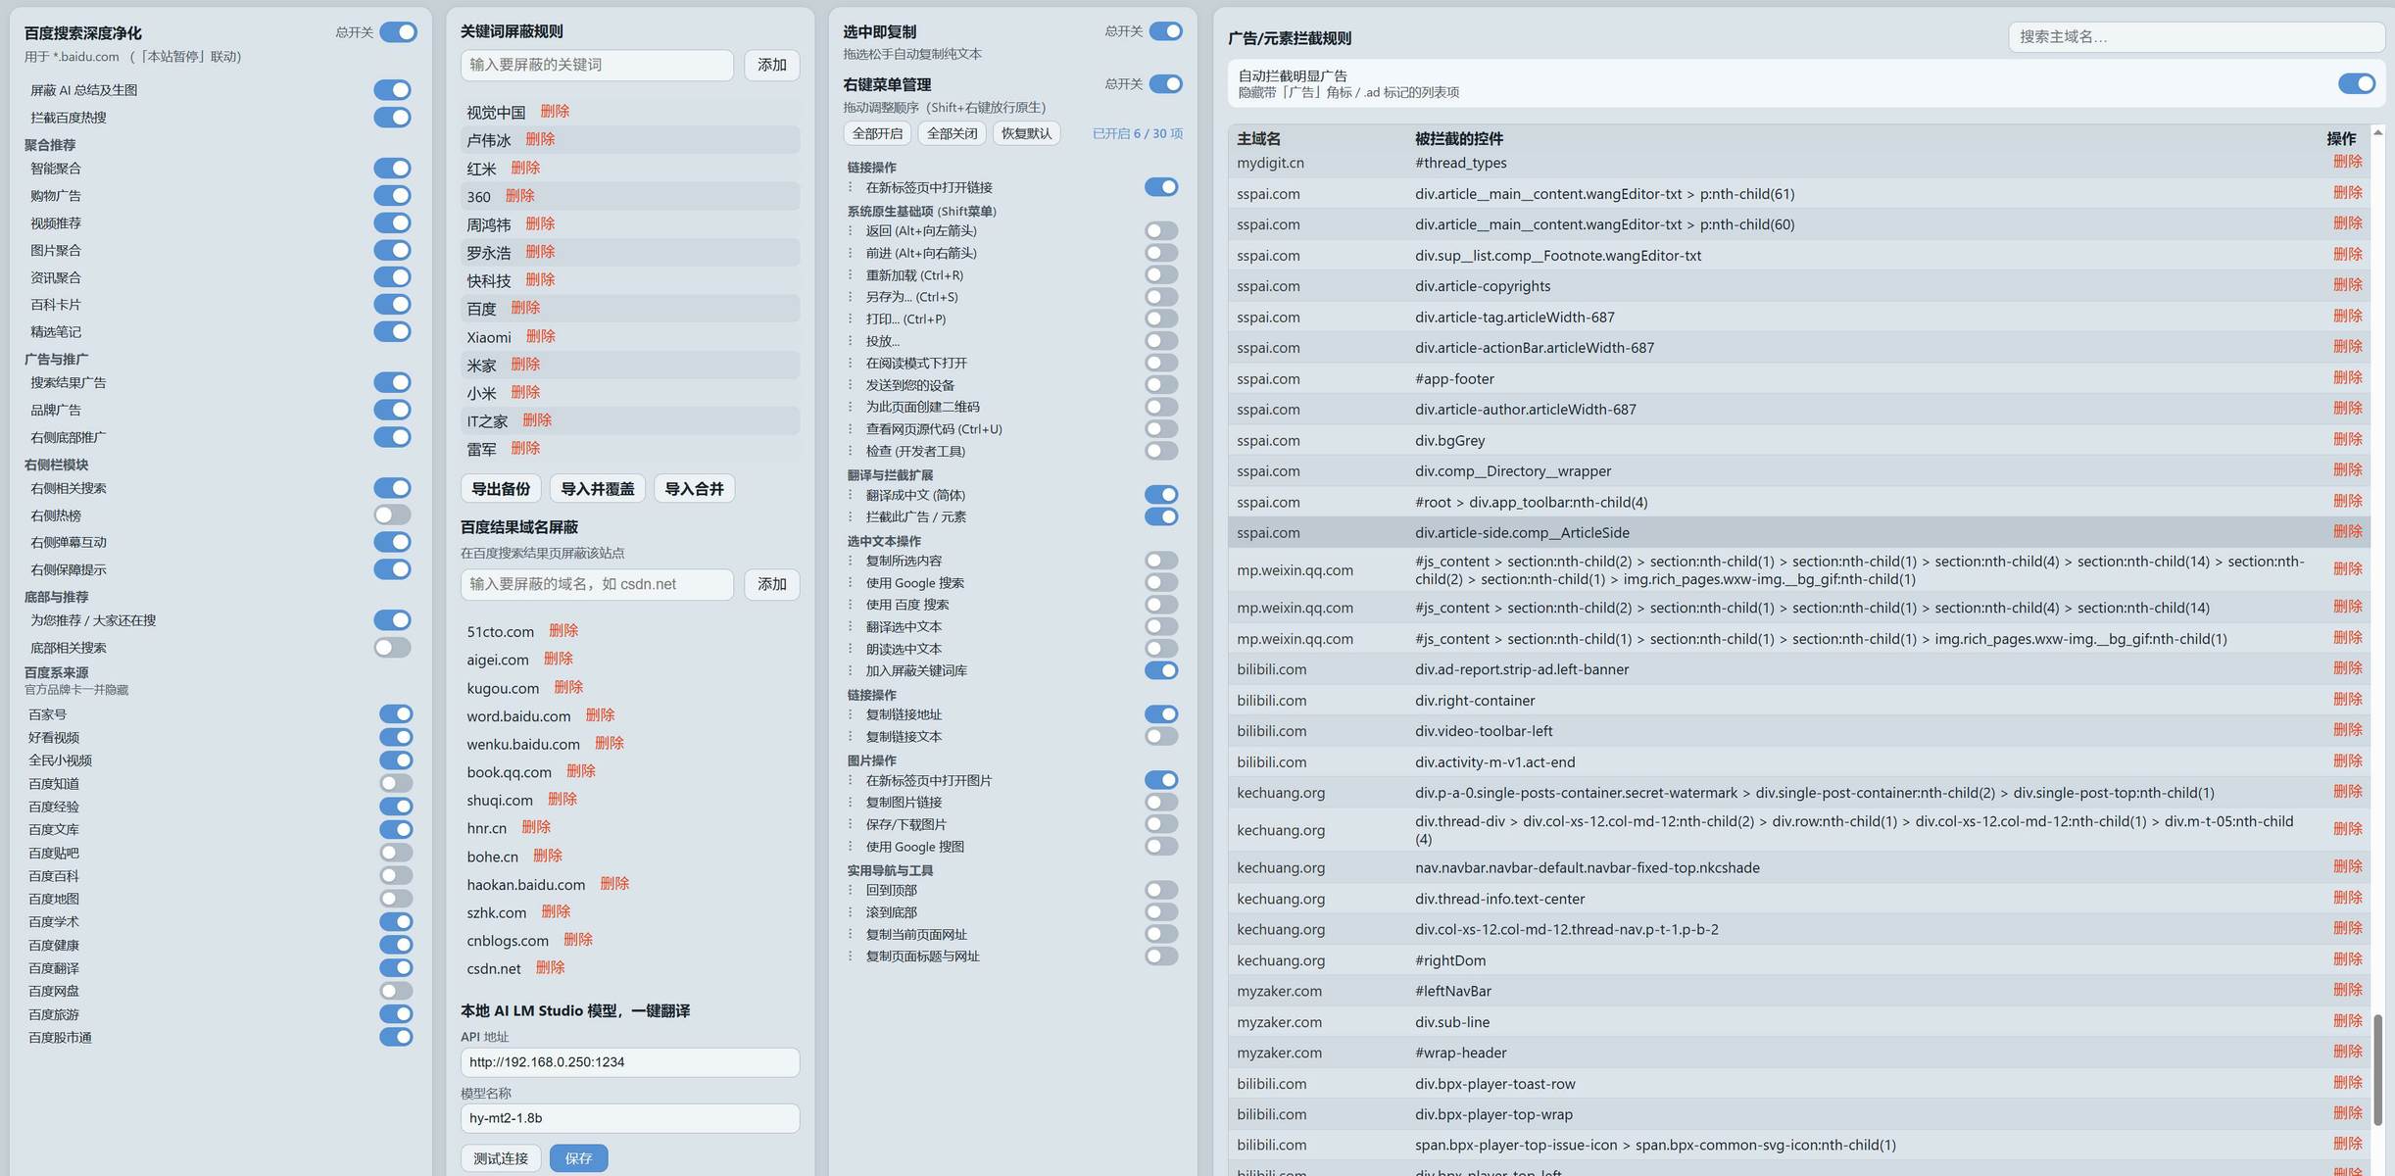Enable the 右侧热榜 switch
The width and height of the screenshot is (2395, 1176).
(392, 515)
